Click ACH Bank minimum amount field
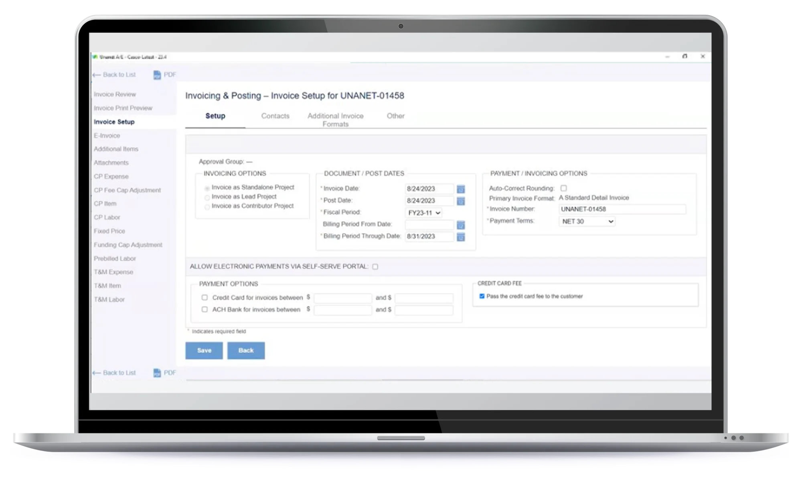 pyautogui.click(x=342, y=310)
